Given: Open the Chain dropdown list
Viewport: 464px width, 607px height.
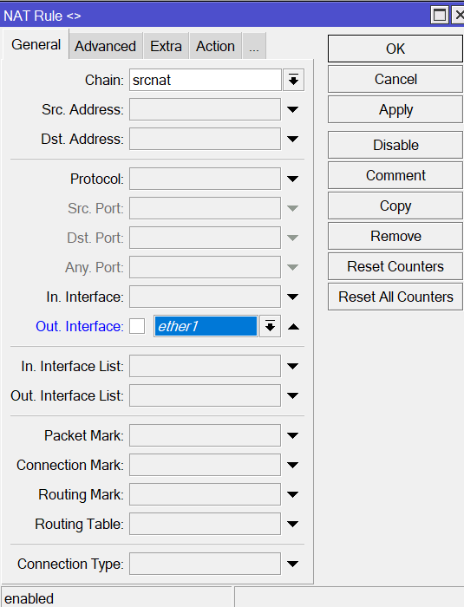Looking at the screenshot, I should tap(294, 80).
